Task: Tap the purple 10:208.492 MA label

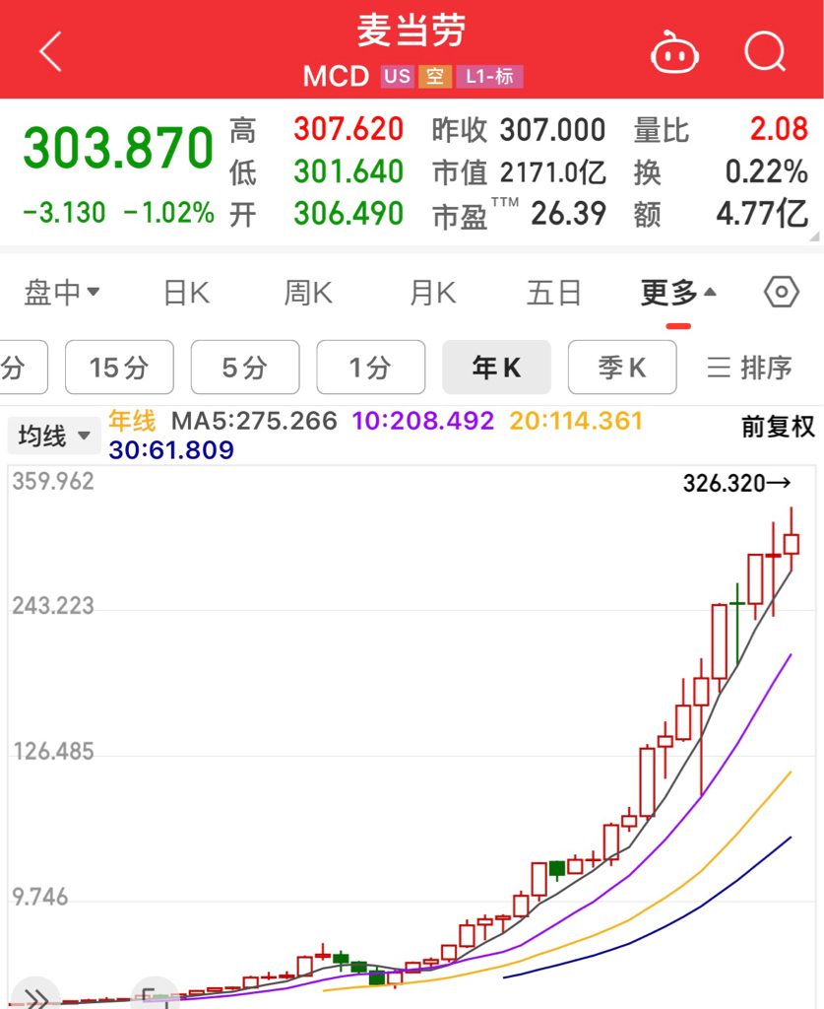Action: [423, 421]
